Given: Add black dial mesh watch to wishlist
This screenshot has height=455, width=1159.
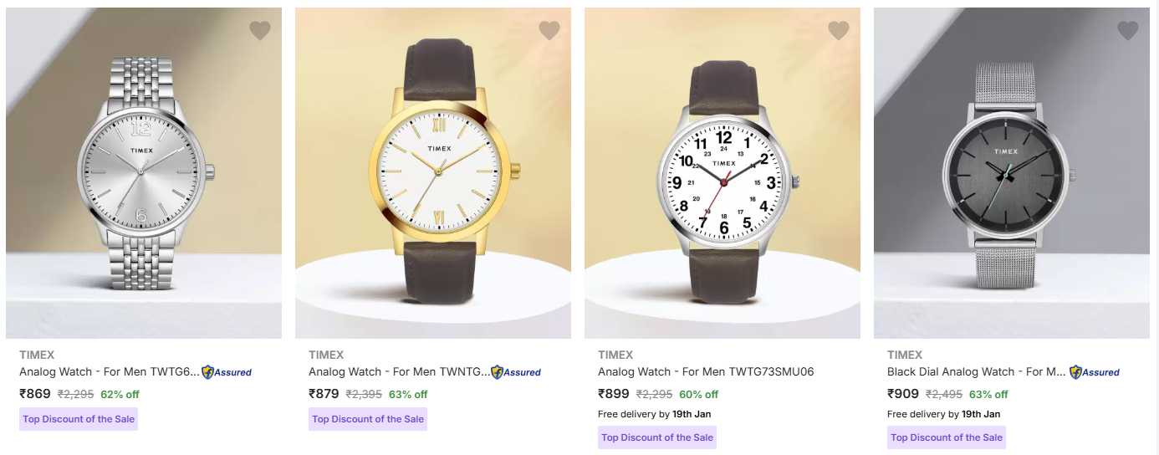Looking at the screenshot, I should 1128,31.
